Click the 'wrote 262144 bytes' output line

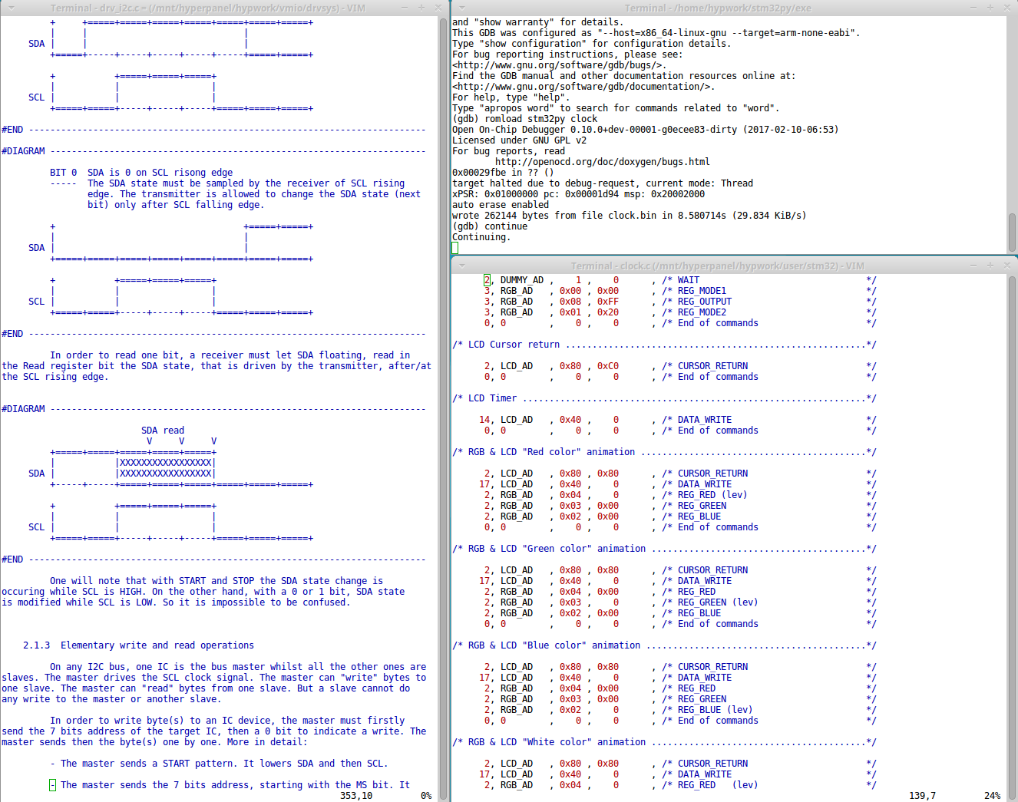point(630,216)
